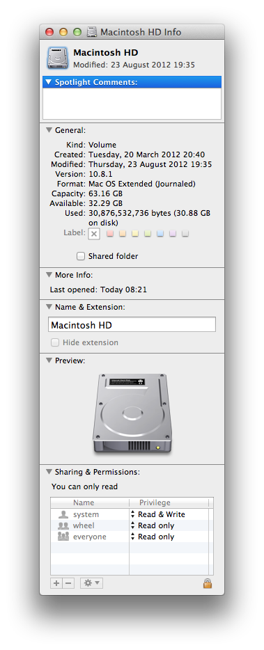Collapse the Preview section
Screen dimensions: 264x650
click(x=49, y=360)
